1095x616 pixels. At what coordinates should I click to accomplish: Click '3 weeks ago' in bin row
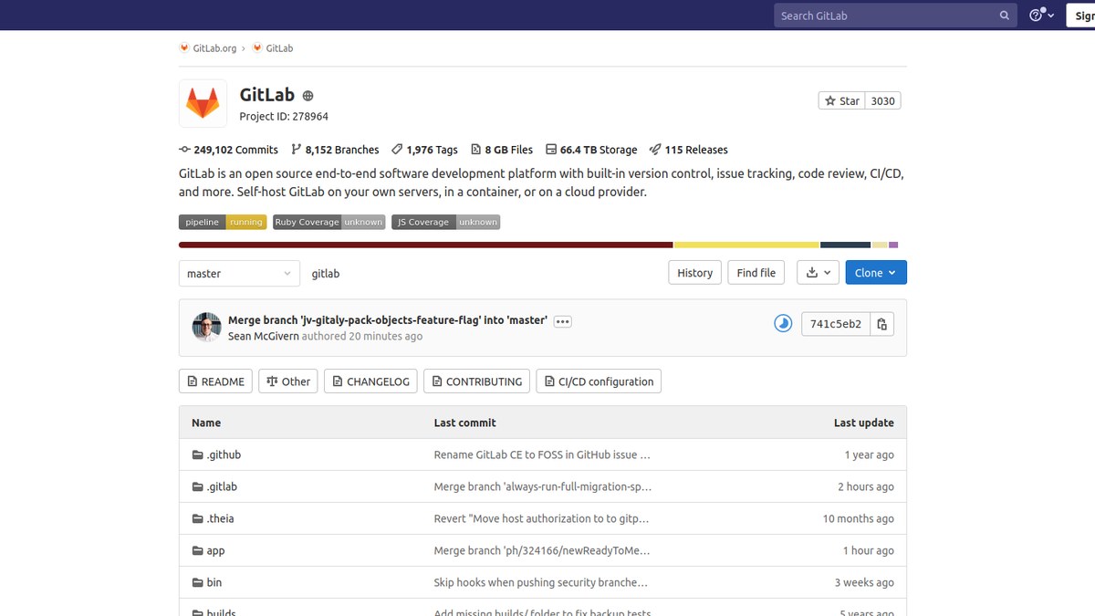864,582
